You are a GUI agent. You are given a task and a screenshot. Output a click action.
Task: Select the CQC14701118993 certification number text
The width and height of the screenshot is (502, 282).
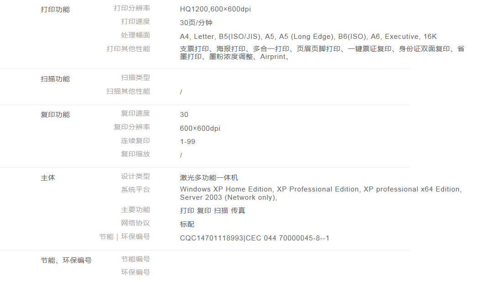(x=212, y=238)
